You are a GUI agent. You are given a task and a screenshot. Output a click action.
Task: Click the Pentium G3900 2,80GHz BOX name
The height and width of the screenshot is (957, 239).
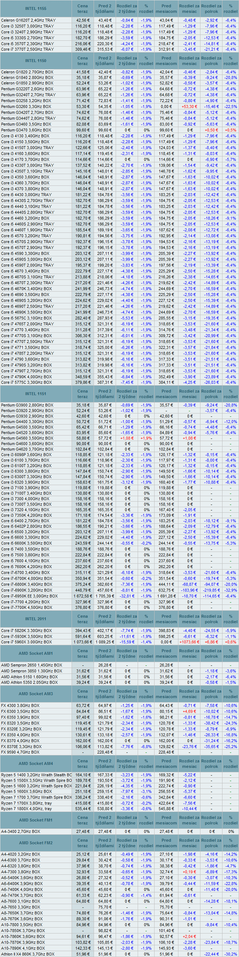coord(27,405)
